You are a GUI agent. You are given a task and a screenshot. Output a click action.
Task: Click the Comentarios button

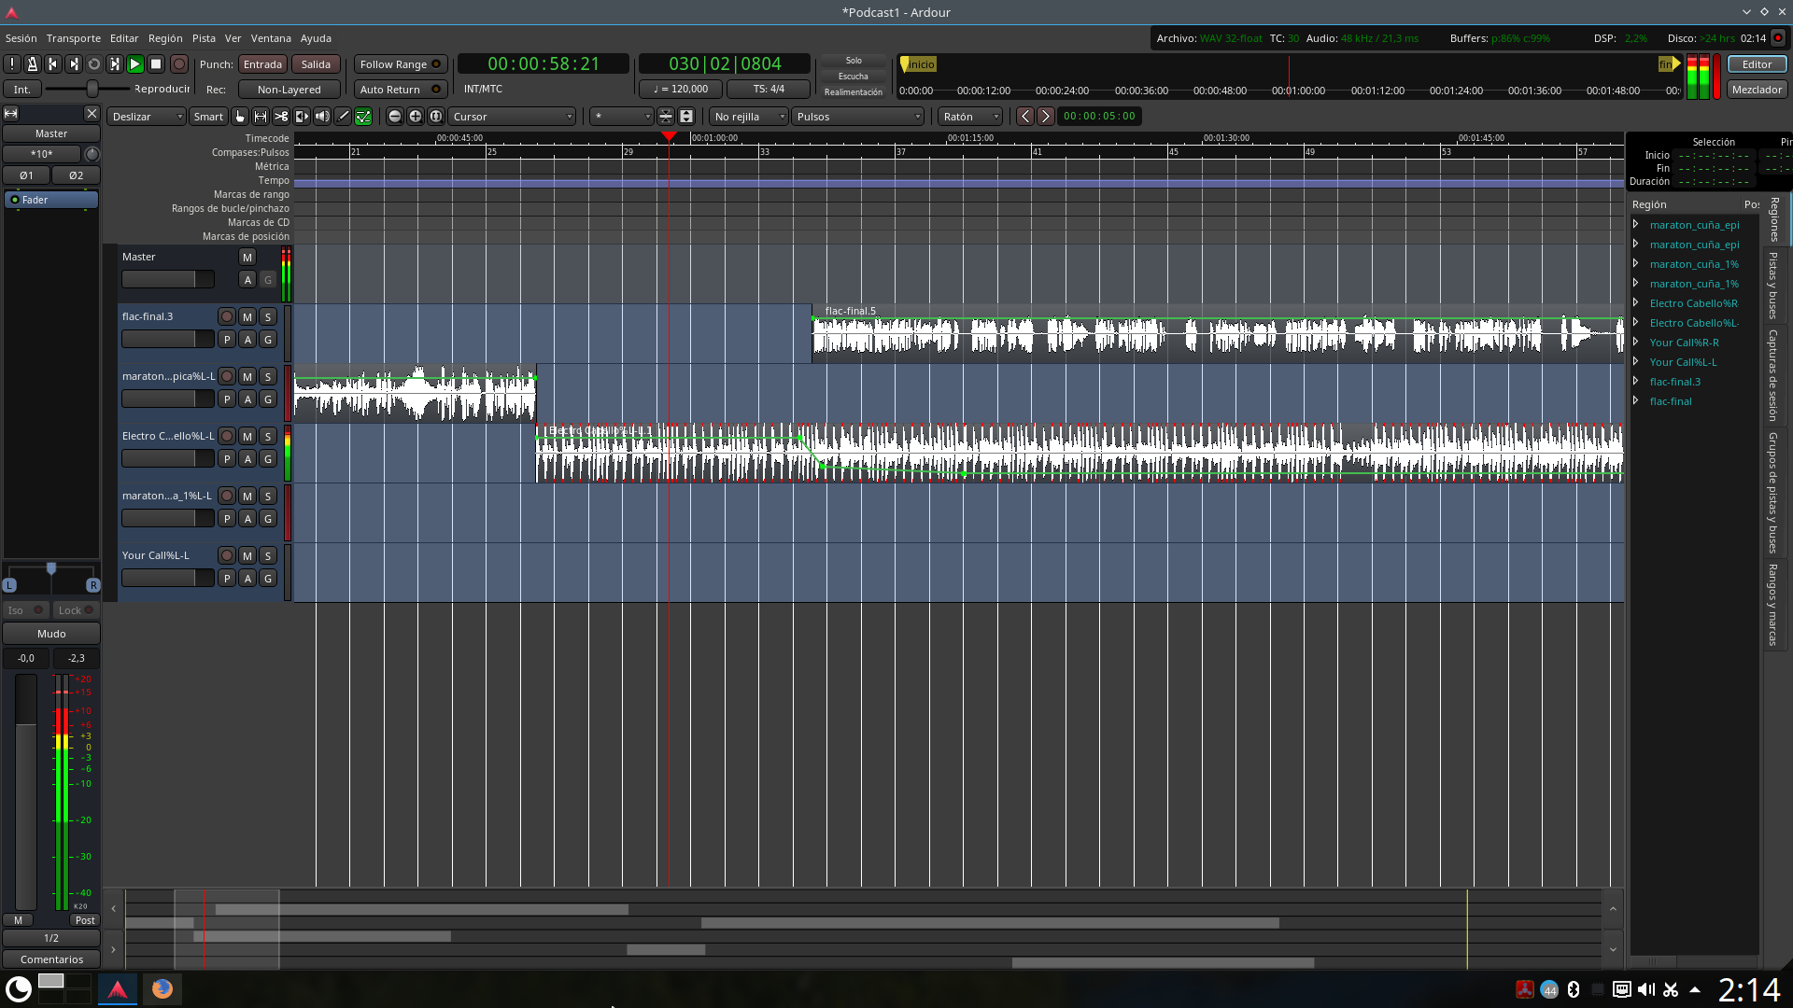pyautogui.click(x=51, y=959)
